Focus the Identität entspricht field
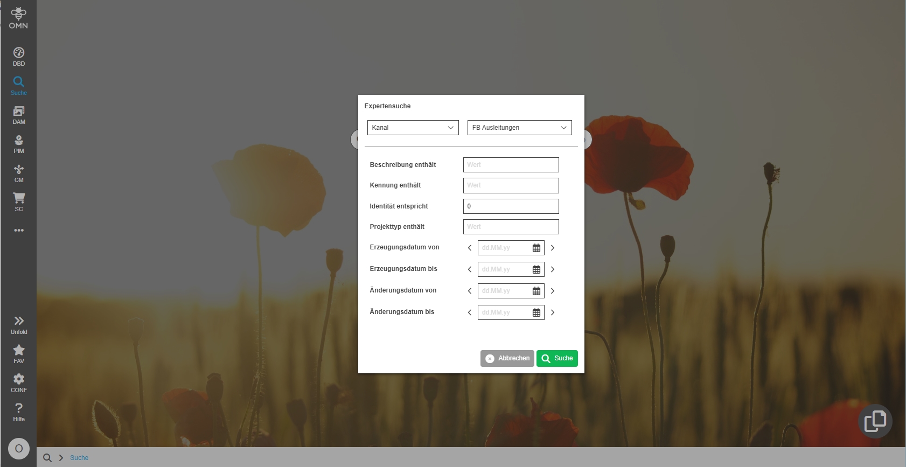The width and height of the screenshot is (906, 467). click(511, 206)
